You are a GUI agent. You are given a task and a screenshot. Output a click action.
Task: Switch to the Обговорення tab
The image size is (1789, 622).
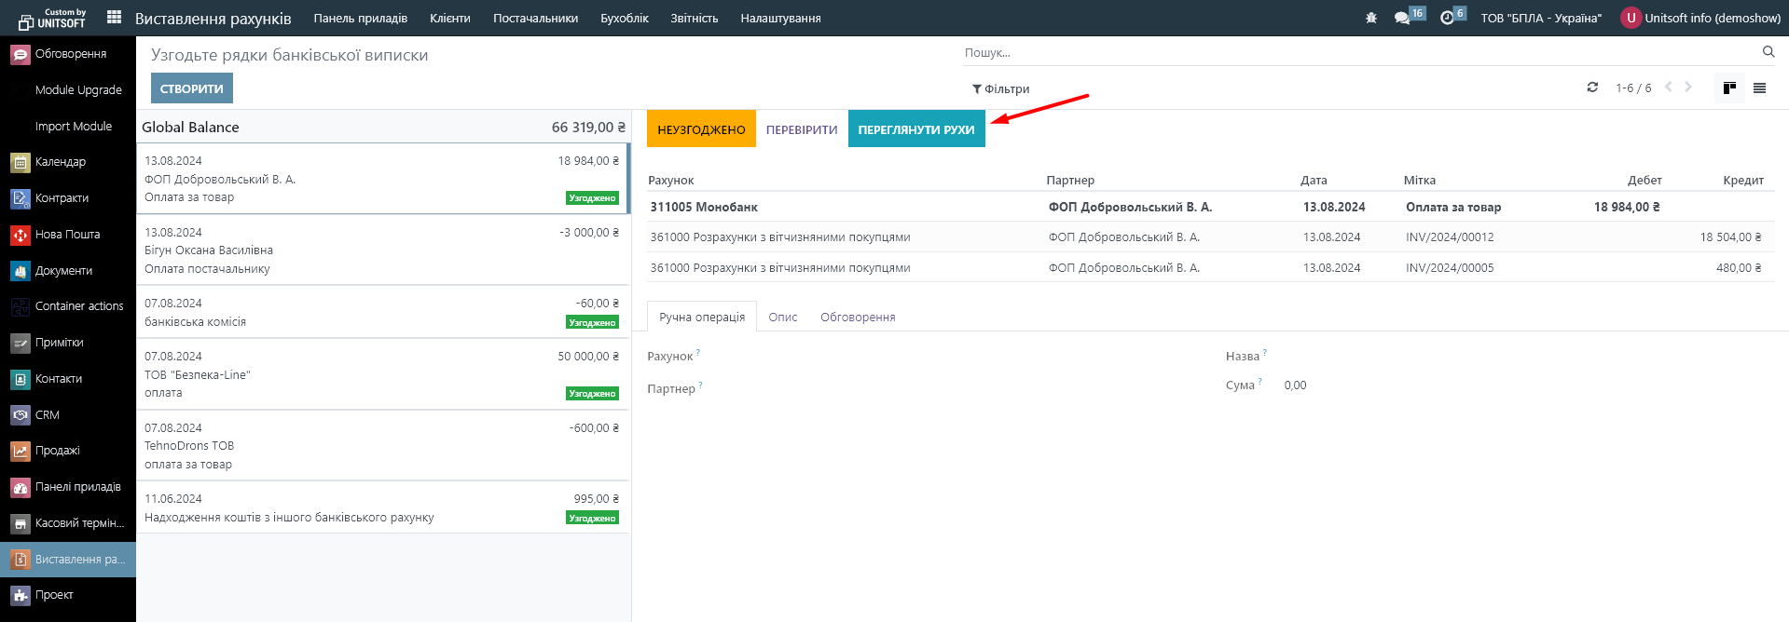[857, 318]
